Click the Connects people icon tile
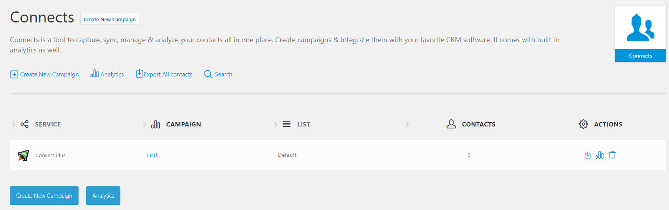 [x=640, y=28]
